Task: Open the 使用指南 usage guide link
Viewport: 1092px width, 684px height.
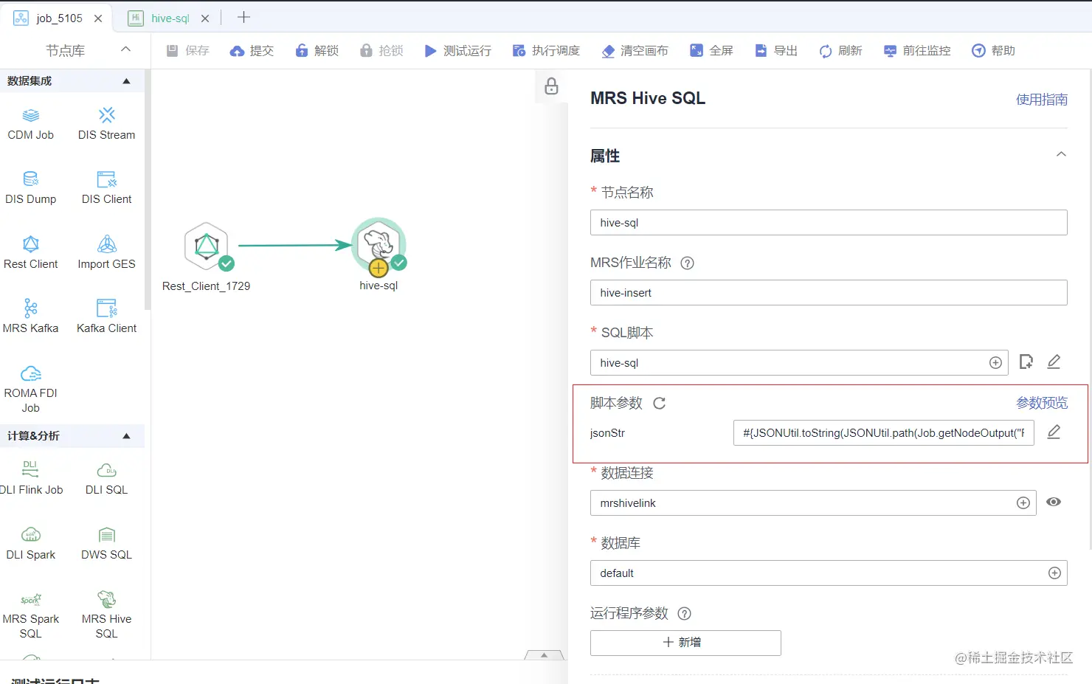Action: [x=1042, y=100]
